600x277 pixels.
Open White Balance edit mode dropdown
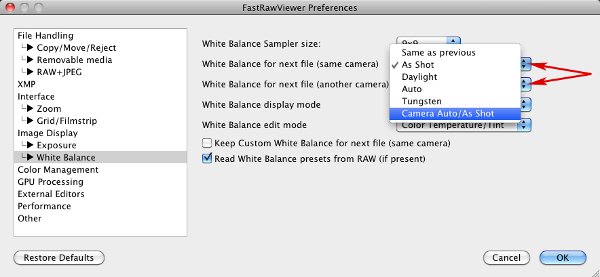click(x=525, y=125)
